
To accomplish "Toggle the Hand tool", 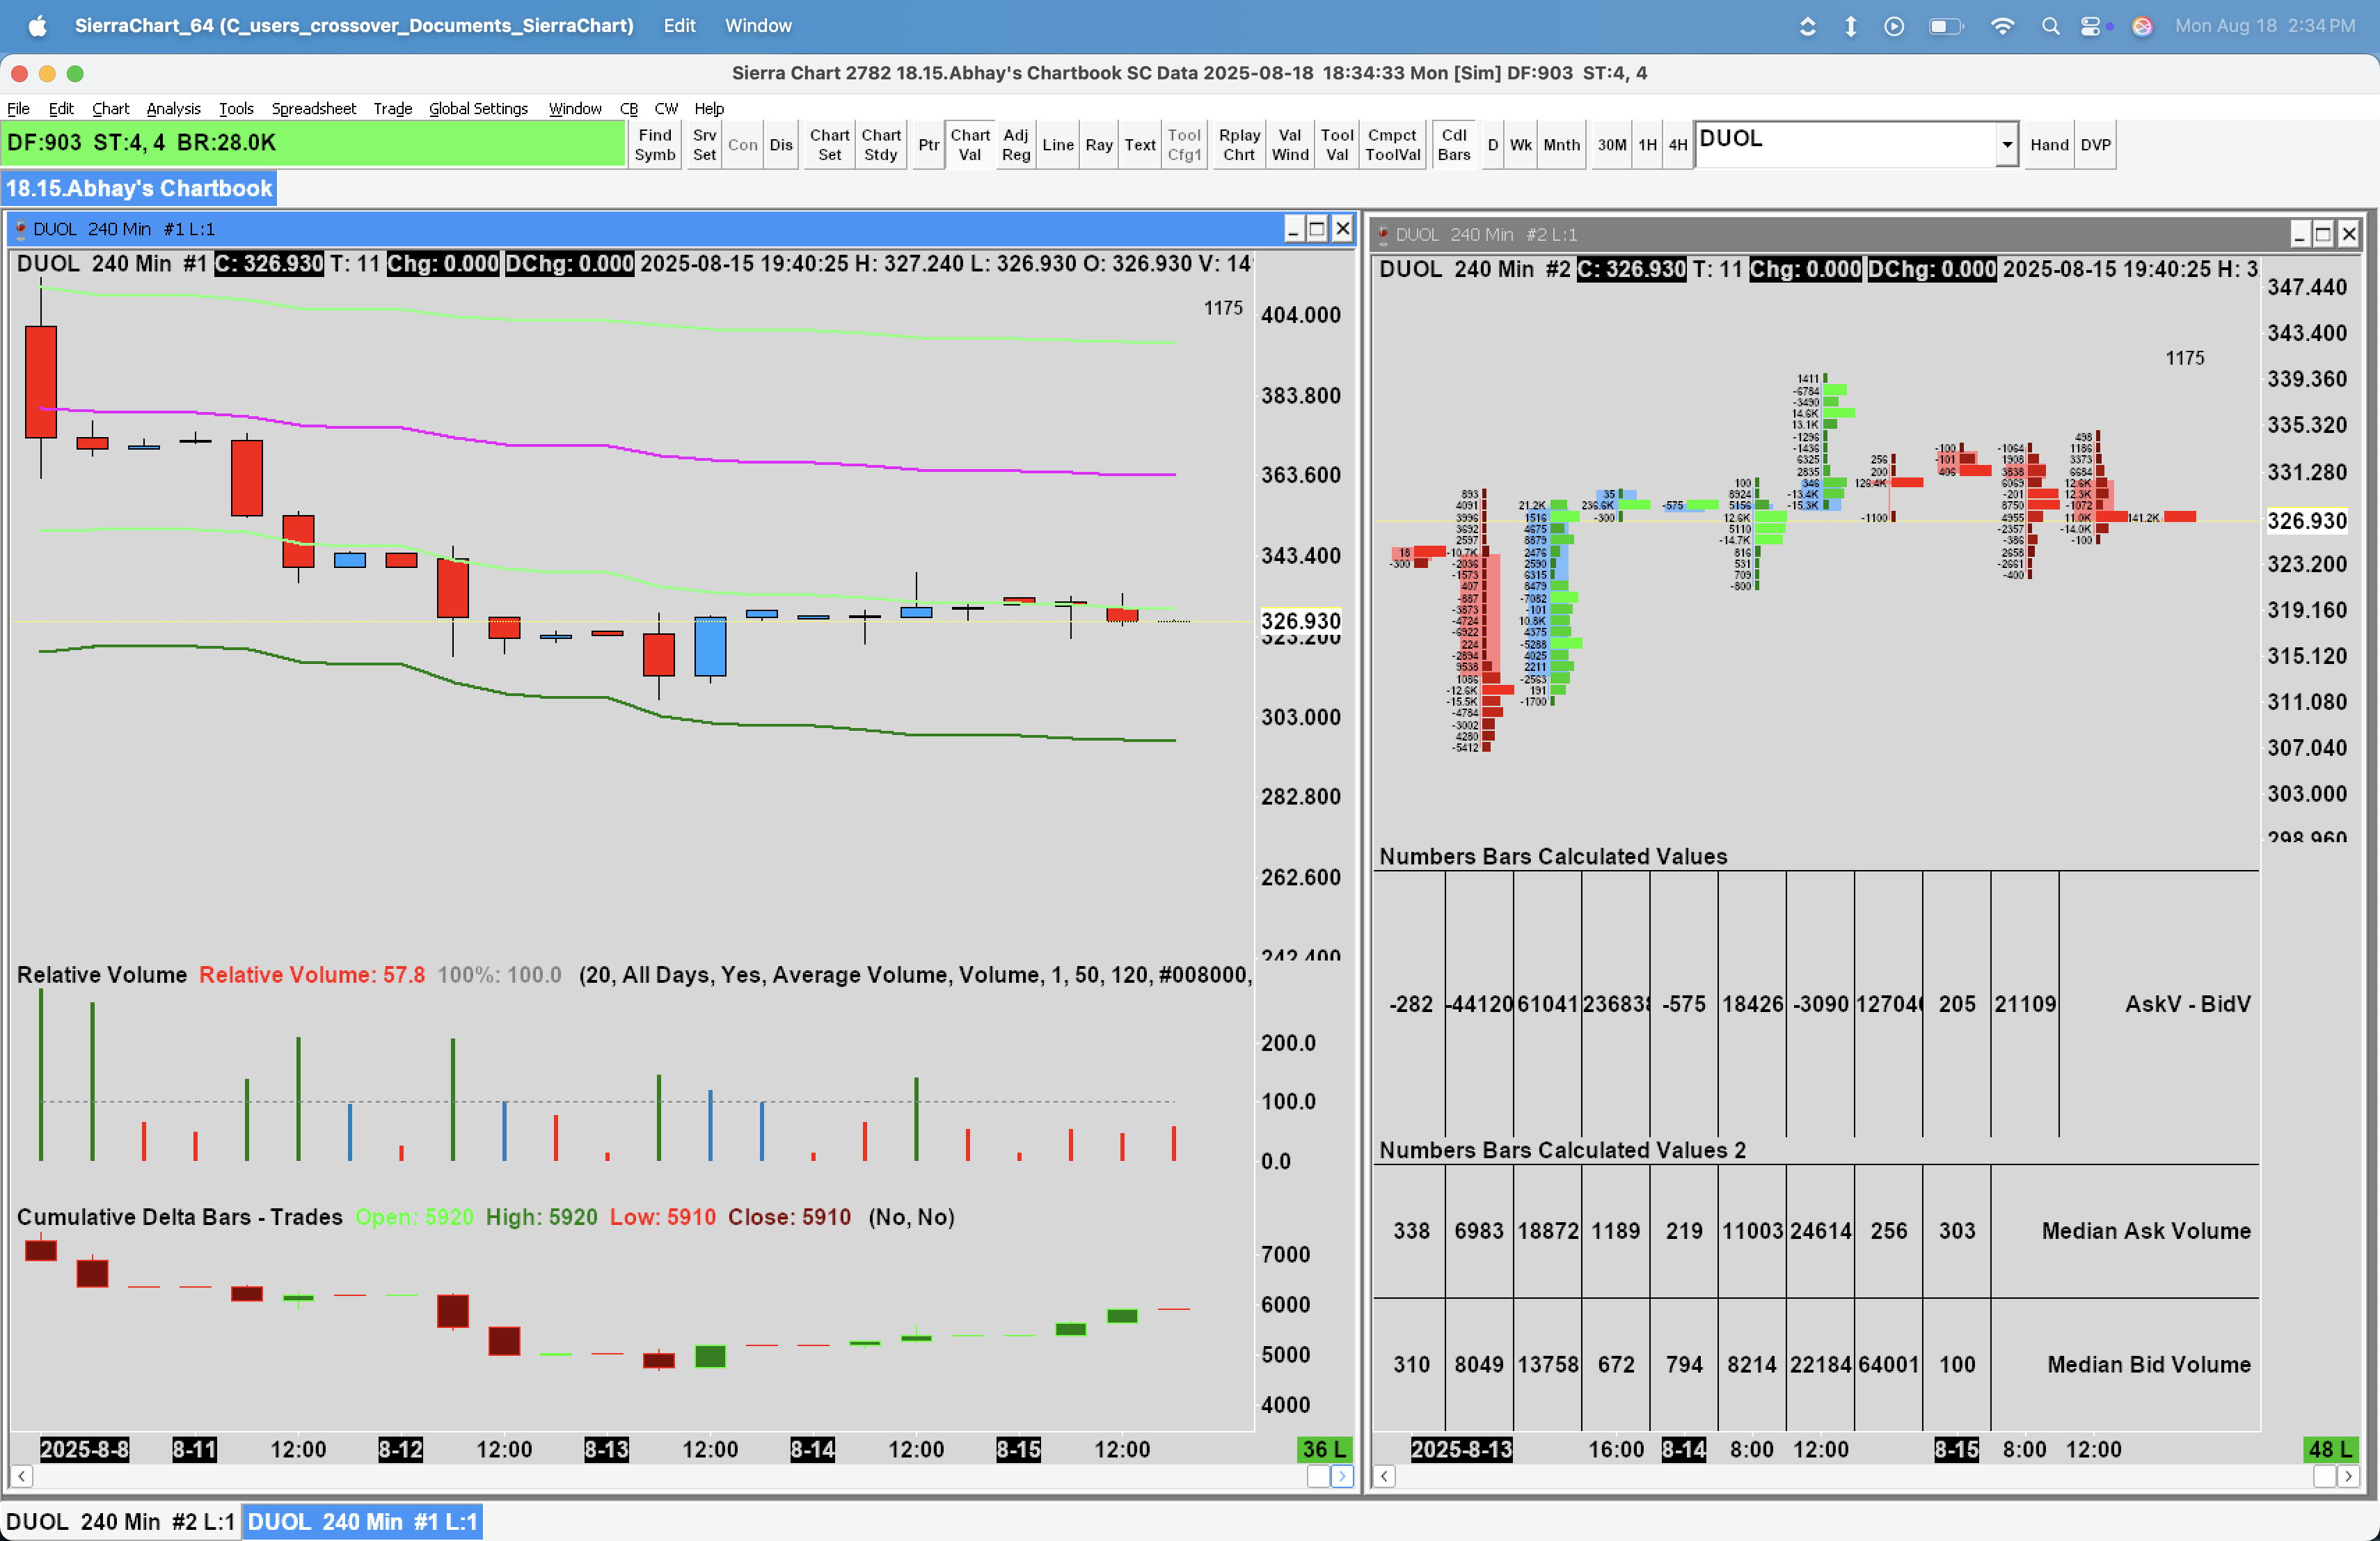I will tap(2048, 145).
